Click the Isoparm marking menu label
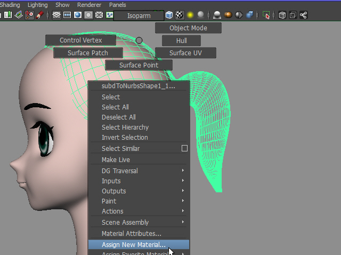Screen dimensions: 341x255 point(139,16)
